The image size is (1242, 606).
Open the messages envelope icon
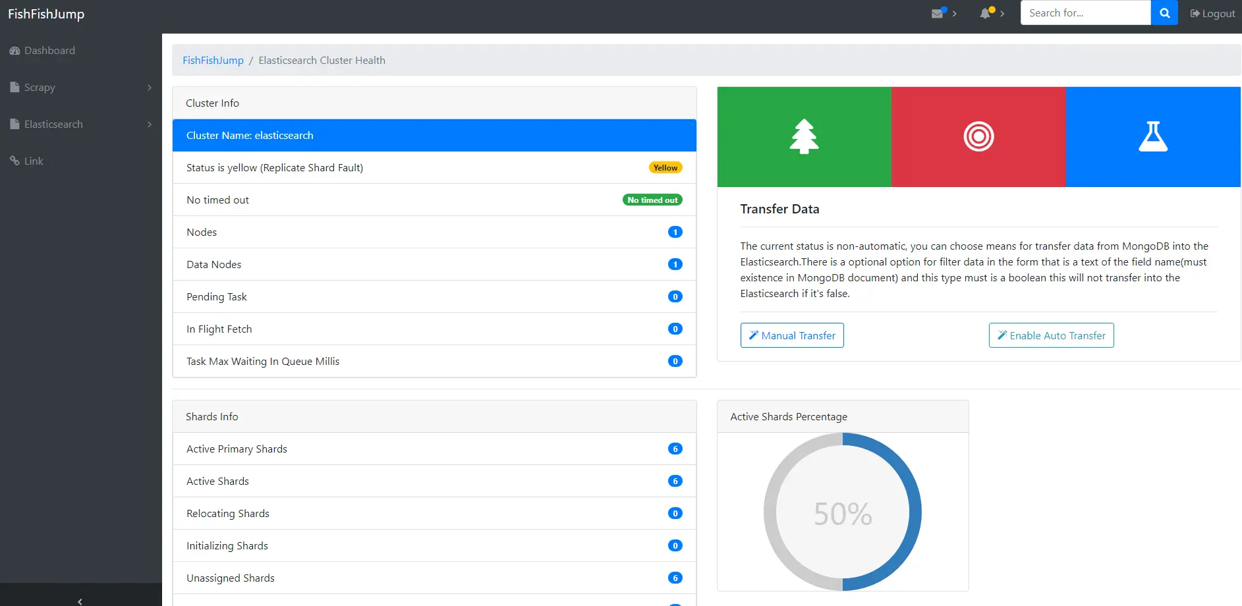coord(938,13)
